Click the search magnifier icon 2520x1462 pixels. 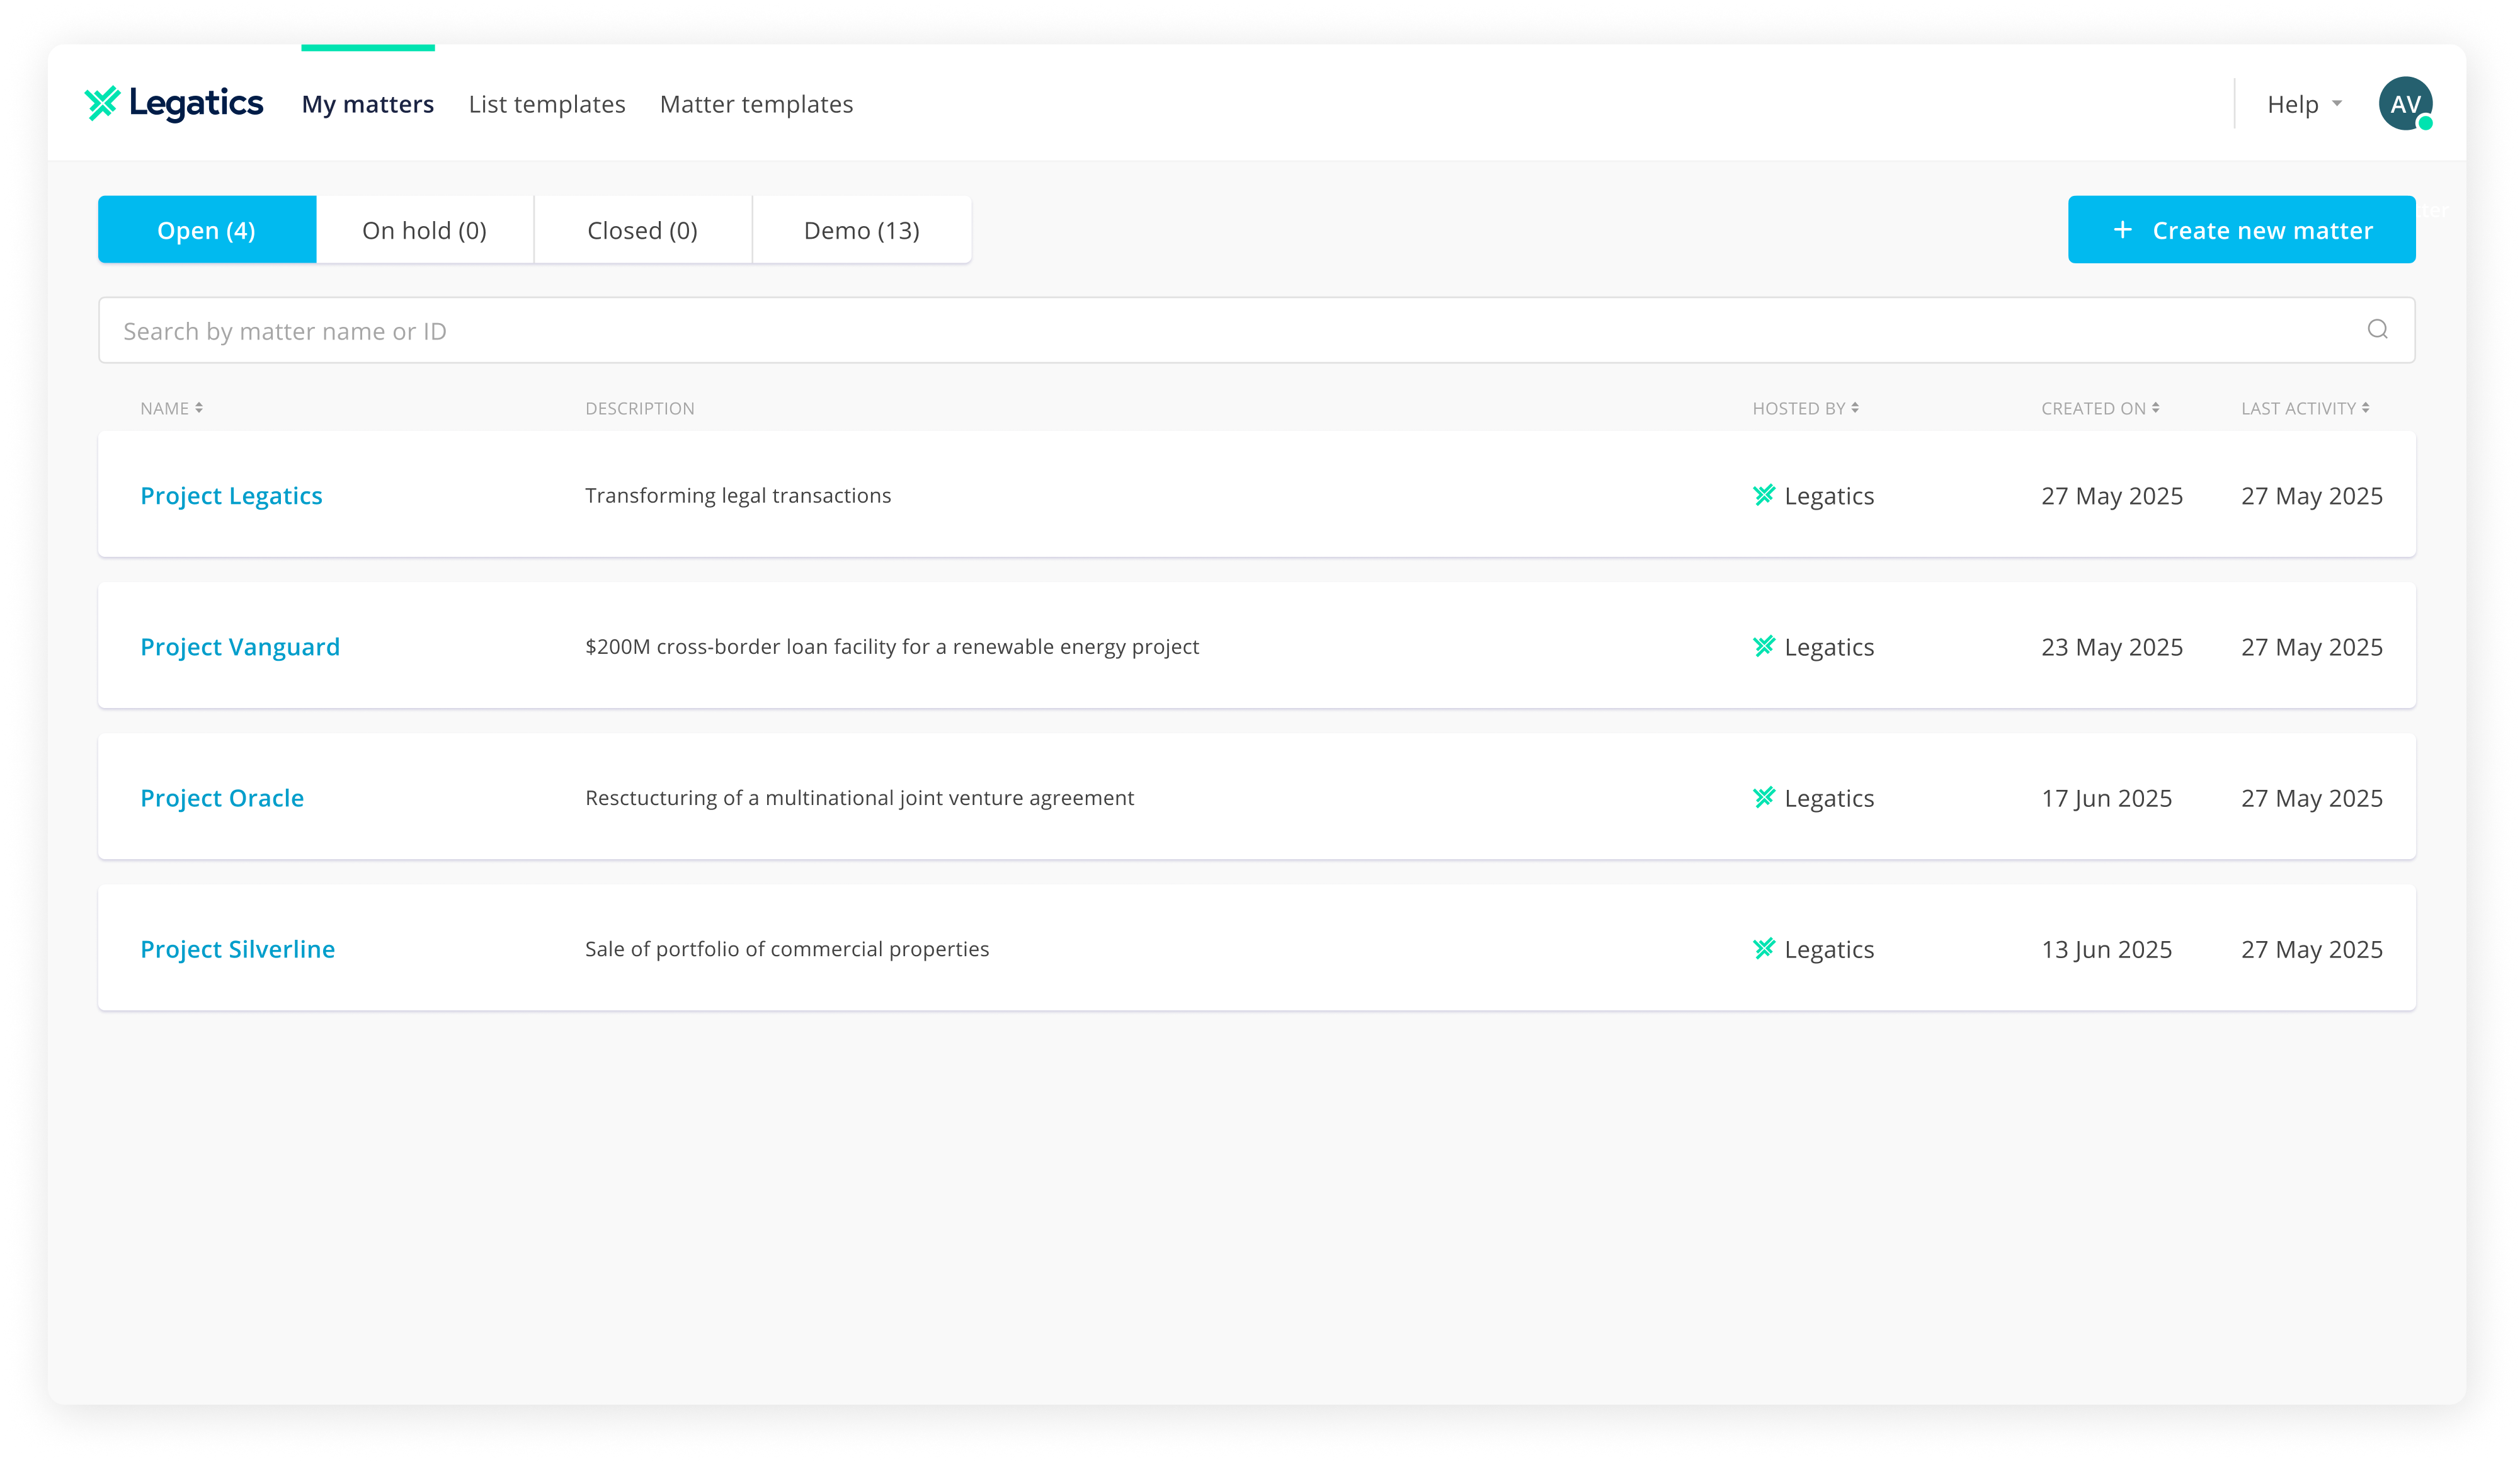point(2377,330)
